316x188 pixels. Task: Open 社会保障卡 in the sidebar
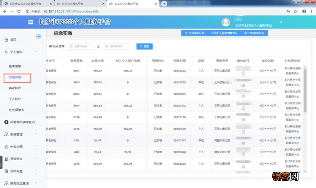click(x=16, y=110)
